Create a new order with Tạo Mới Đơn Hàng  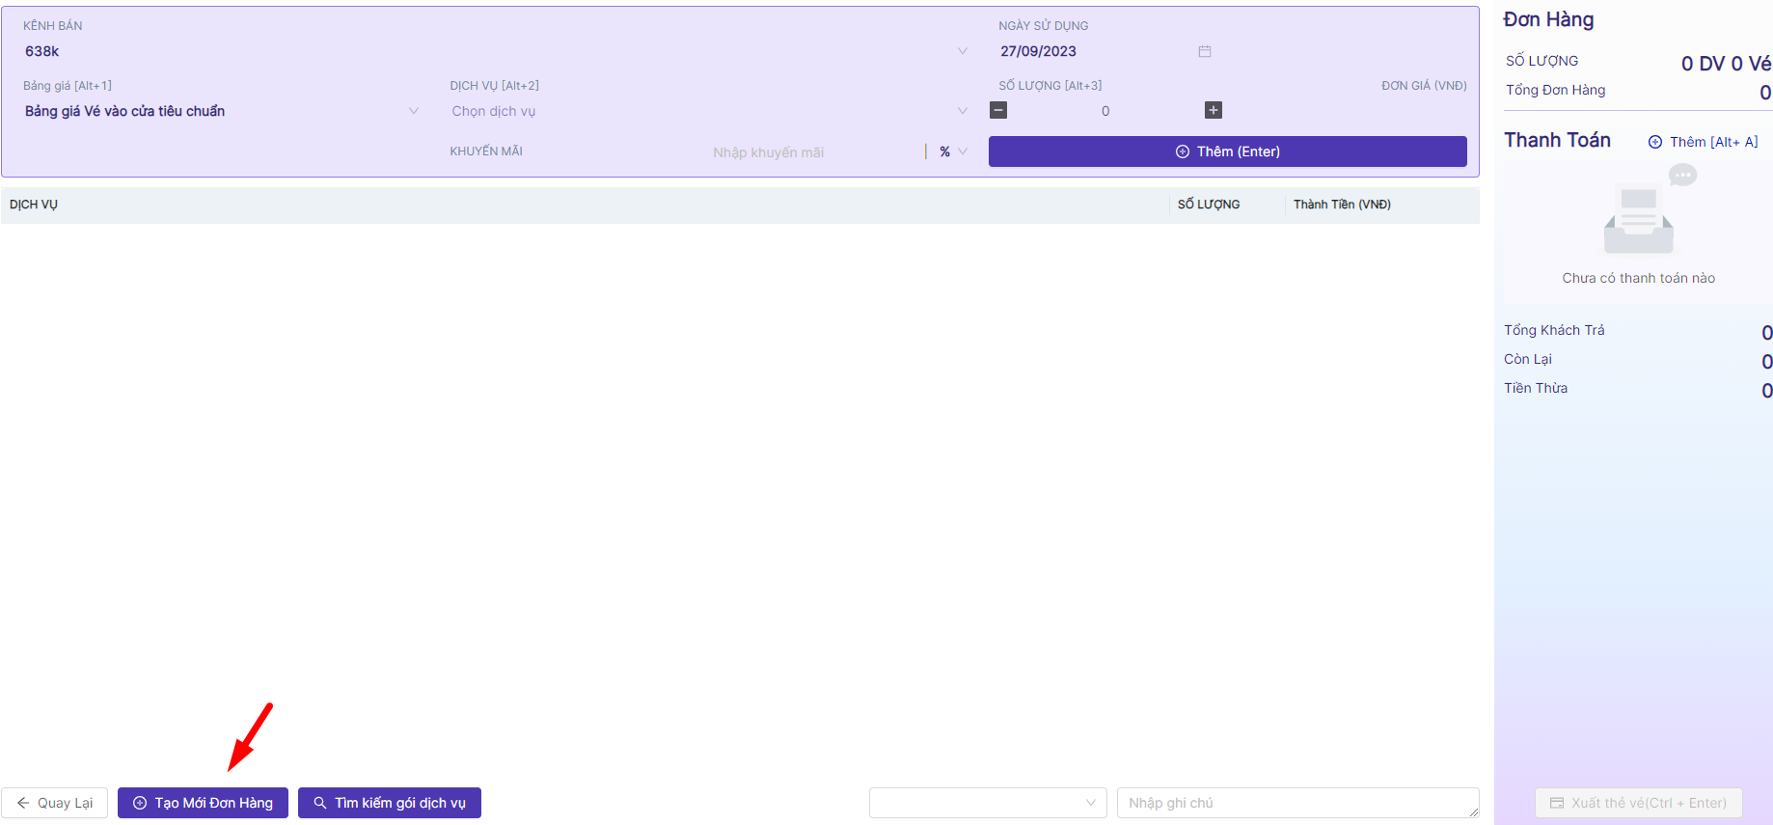click(203, 803)
